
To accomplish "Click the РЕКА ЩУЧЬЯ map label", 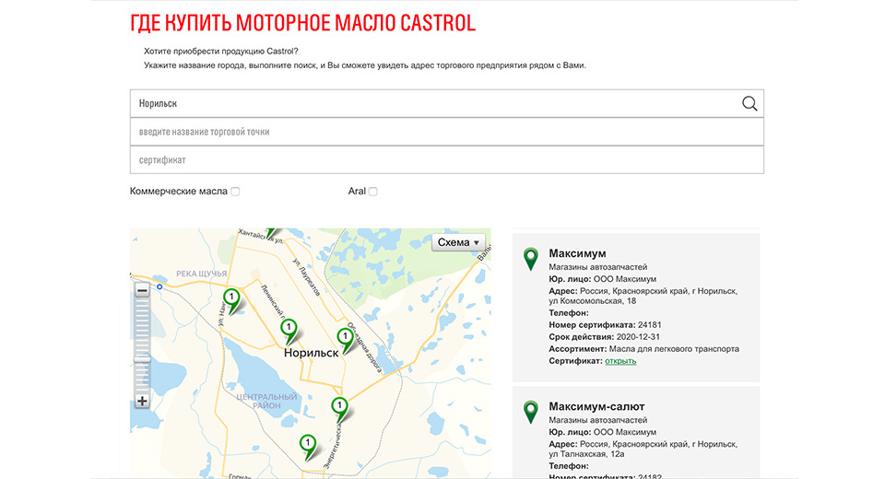I will click(x=202, y=274).
